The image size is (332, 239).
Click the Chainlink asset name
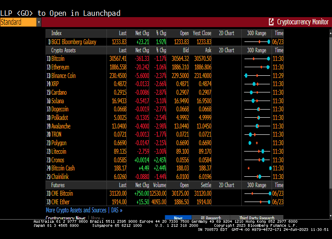60,177
